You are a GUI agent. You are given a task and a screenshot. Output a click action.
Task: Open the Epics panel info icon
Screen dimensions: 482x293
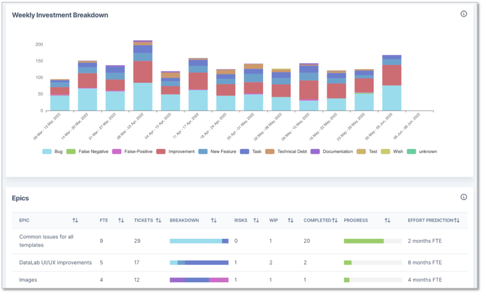(x=464, y=198)
